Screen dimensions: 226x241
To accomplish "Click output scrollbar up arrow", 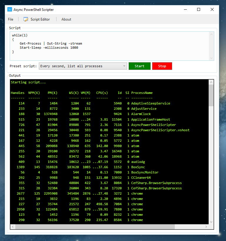I will point(211,82).
